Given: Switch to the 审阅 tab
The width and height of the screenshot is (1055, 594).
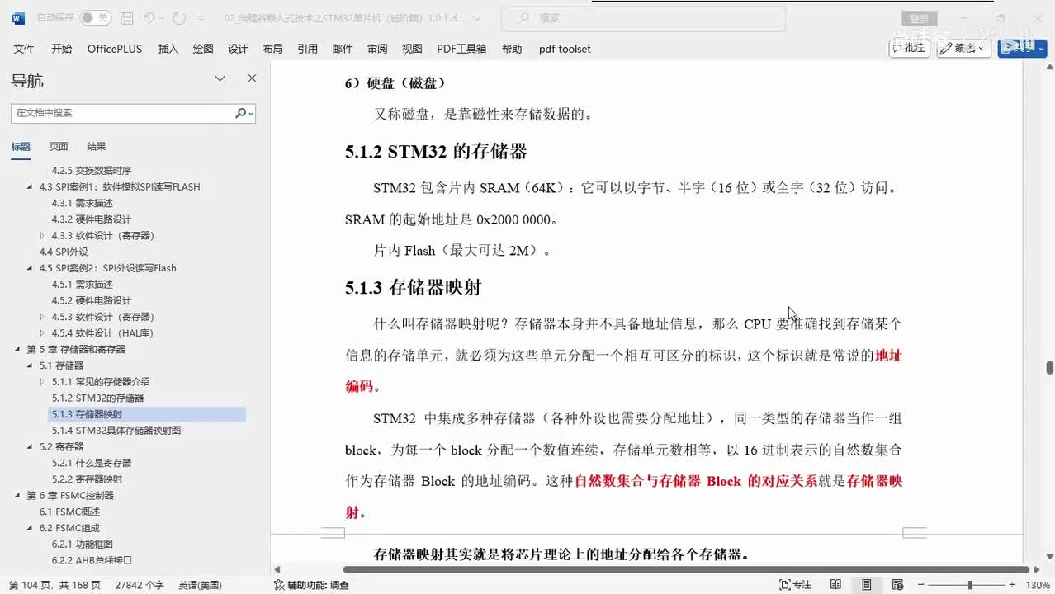Looking at the screenshot, I should [x=377, y=49].
